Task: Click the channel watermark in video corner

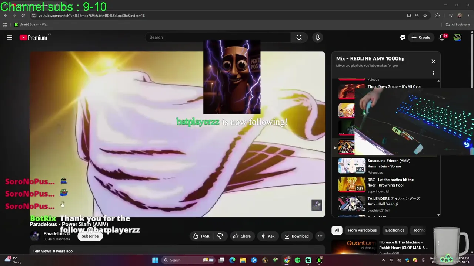Action: (x=317, y=205)
